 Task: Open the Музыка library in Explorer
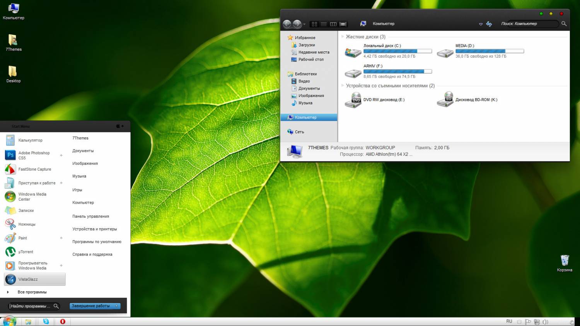[305, 103]
